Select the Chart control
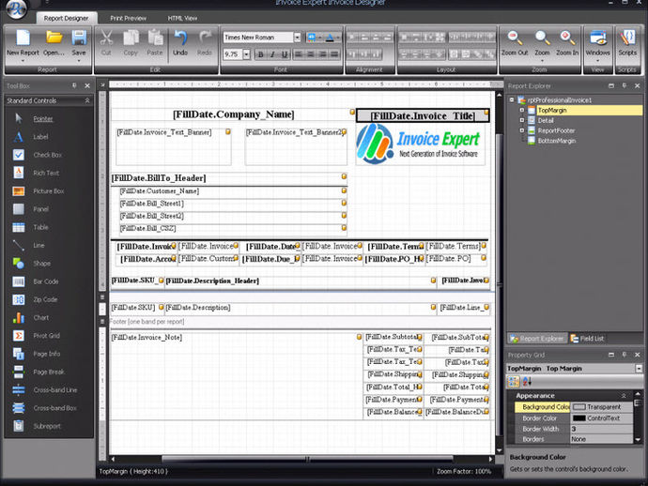The height and width of the screenshot is (486, 648). (41, 317)
